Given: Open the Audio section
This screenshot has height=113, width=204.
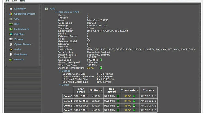Looking at the screenshot, I should point(18,49).
